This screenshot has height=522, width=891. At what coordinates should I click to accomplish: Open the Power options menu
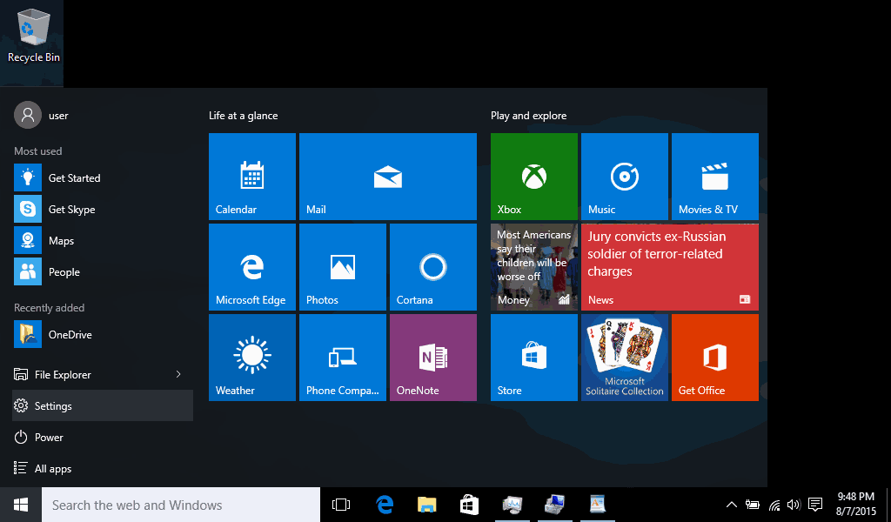click(x=103, y=438)
